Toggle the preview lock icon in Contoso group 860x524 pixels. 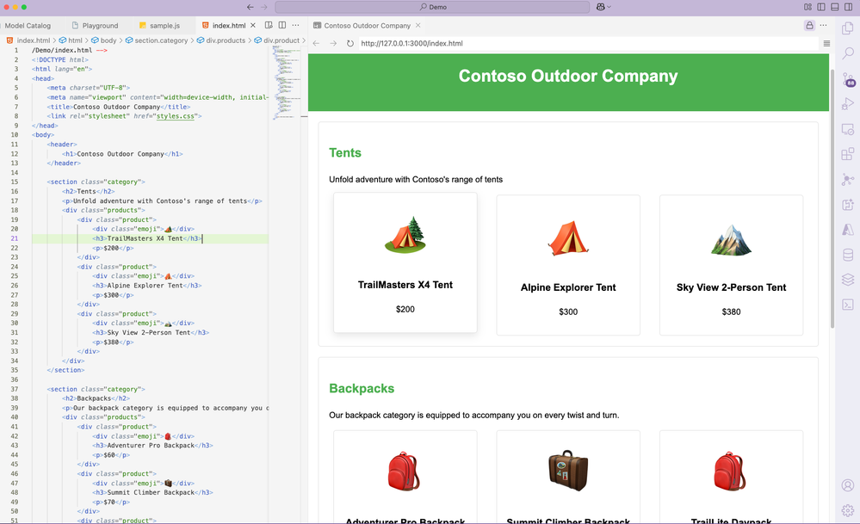(x=809, y=25)
